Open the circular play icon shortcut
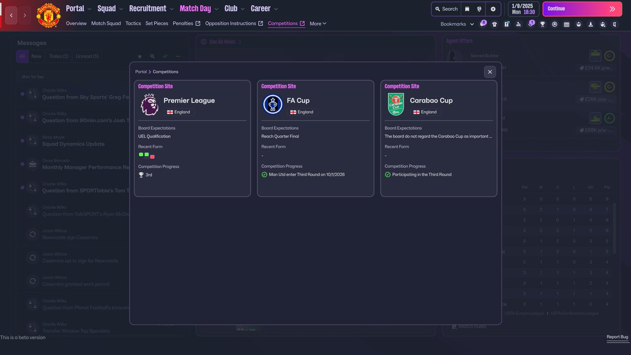 click(x=554, y=24)
